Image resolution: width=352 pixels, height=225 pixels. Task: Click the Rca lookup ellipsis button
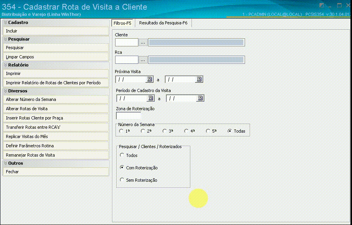[x=143, y=60]
